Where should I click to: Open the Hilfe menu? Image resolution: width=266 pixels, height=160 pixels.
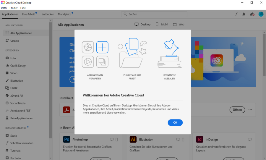coord(23,8)
